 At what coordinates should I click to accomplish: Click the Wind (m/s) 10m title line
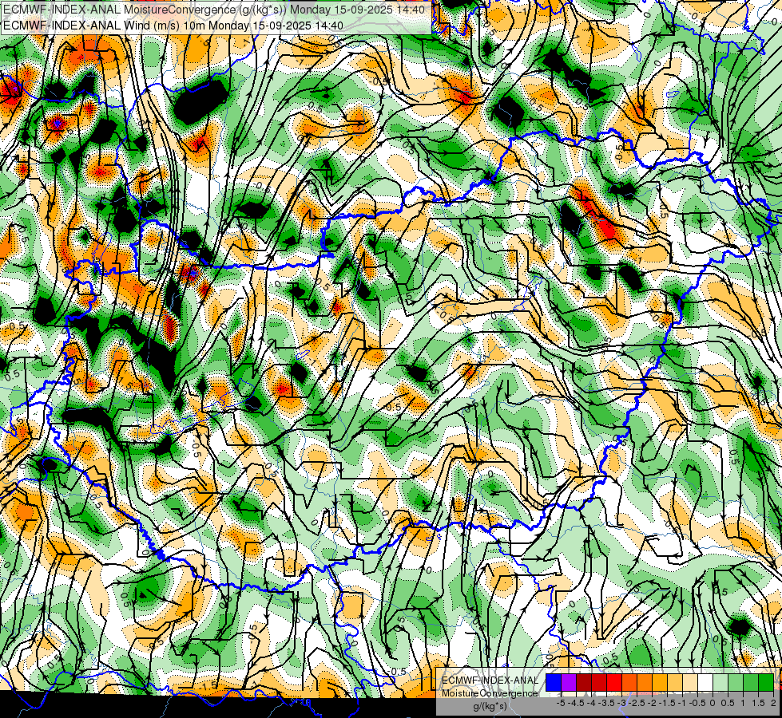[173, 25]
